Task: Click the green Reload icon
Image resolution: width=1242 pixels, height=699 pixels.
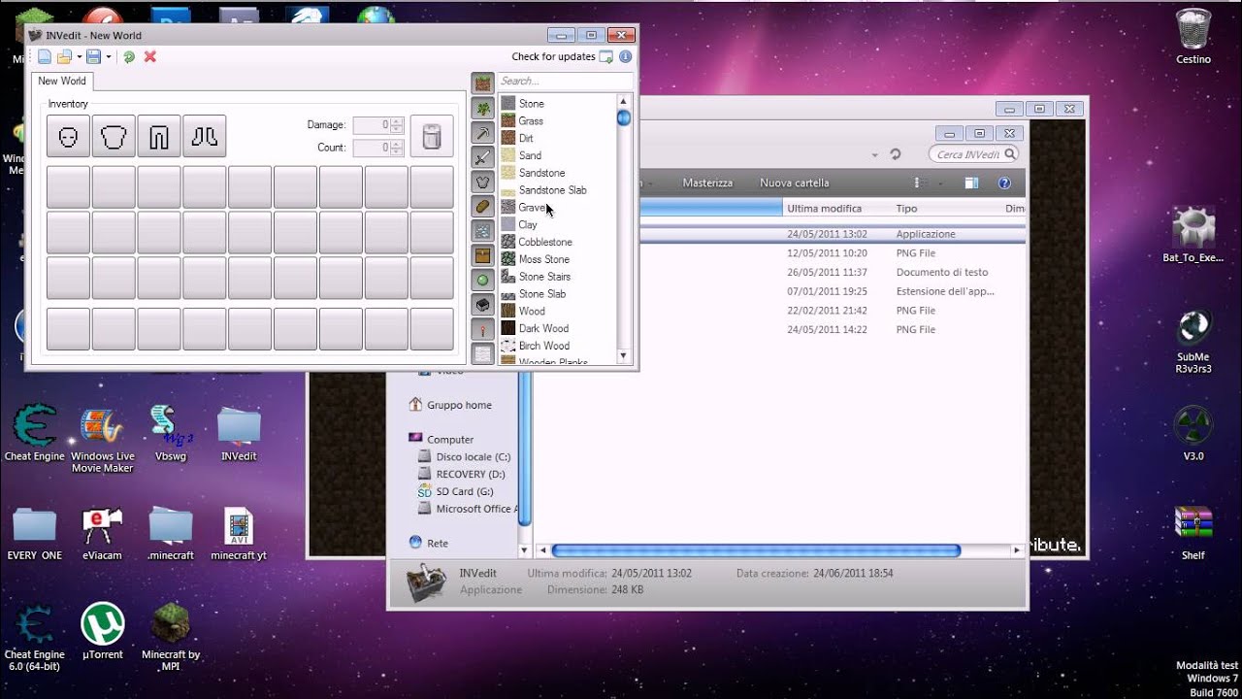Action: pos(129,57)
